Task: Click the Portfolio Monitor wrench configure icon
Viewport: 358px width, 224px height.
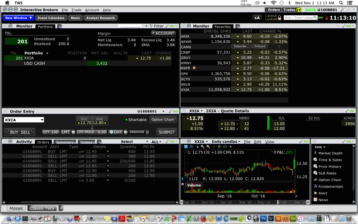Action: [x=167, y=26]
